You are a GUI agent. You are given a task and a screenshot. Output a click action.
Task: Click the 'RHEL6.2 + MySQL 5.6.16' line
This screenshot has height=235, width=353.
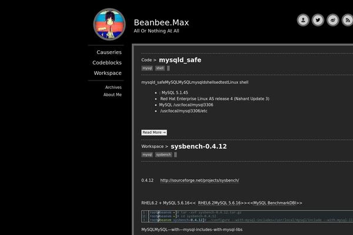pos(222,203)
